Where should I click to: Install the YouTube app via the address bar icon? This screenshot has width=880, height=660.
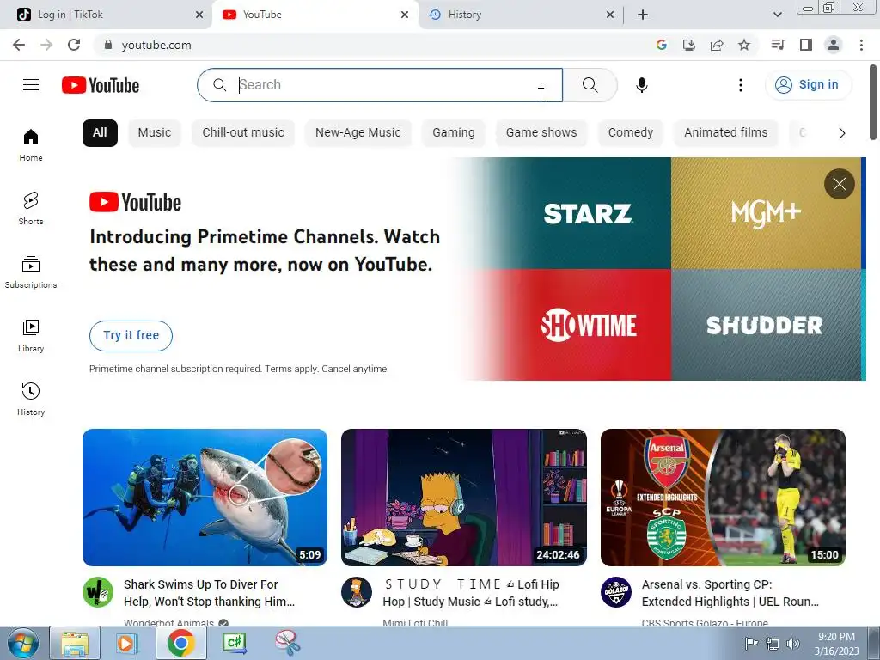pyautogui.click(x=689, y=45)
